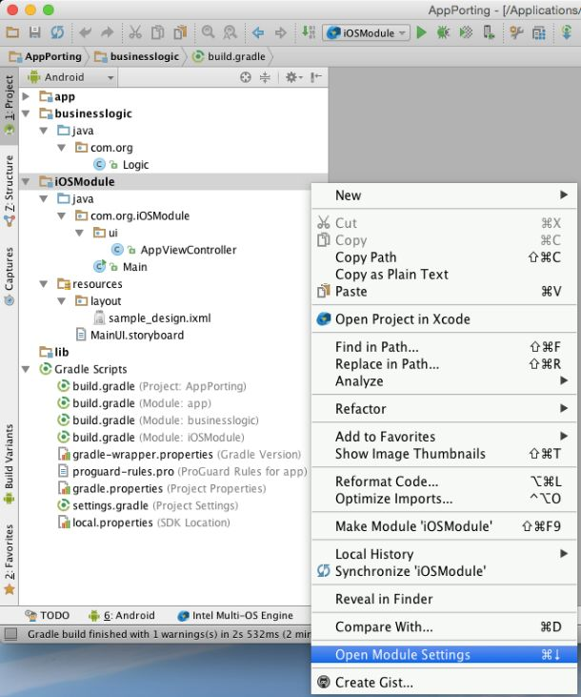Collapse the businesslogic module node
Screen dimensions: 581x697
coord(27,113)
